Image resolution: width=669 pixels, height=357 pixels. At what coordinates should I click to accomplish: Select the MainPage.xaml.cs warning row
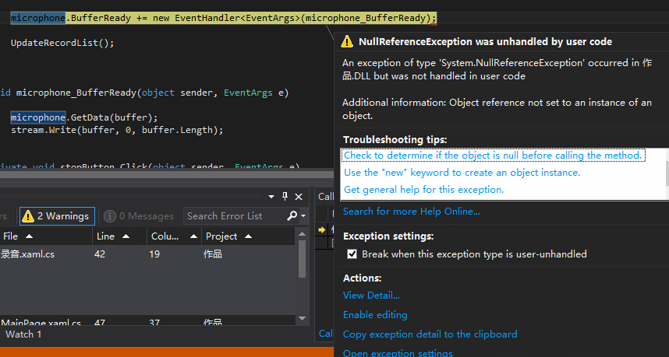[x=147, y=322]
